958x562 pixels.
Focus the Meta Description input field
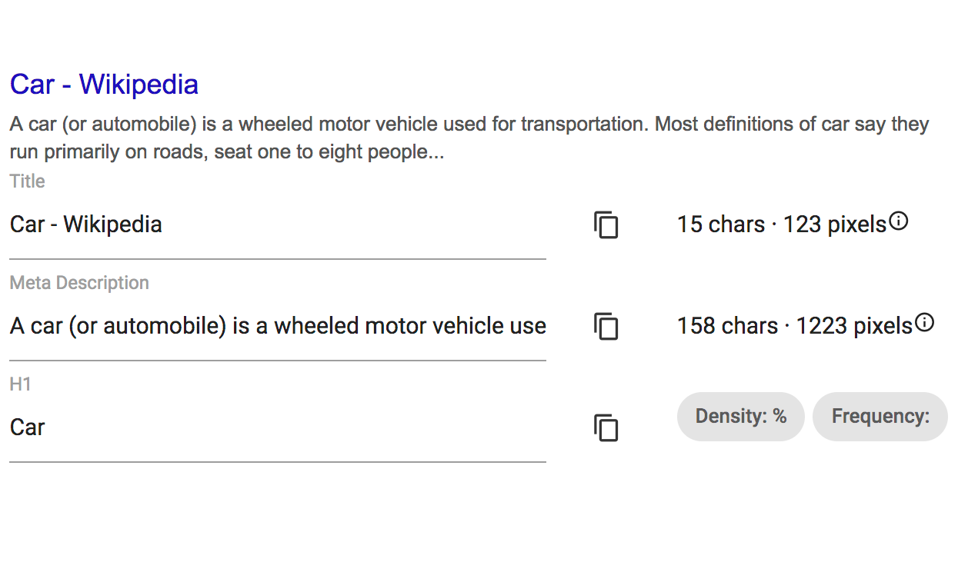pos(278,326)
